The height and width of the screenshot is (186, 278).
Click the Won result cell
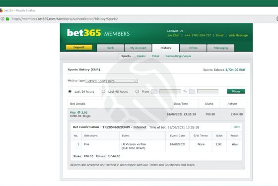(235, 144)
